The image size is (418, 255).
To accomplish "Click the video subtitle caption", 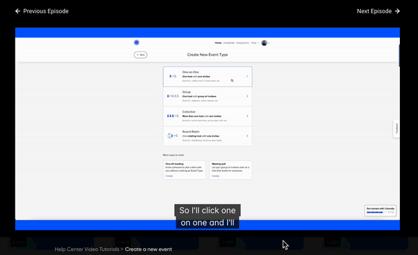I will coord(208,216).
